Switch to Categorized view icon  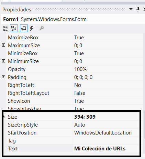pyautogui.click(x=6, y=28)
